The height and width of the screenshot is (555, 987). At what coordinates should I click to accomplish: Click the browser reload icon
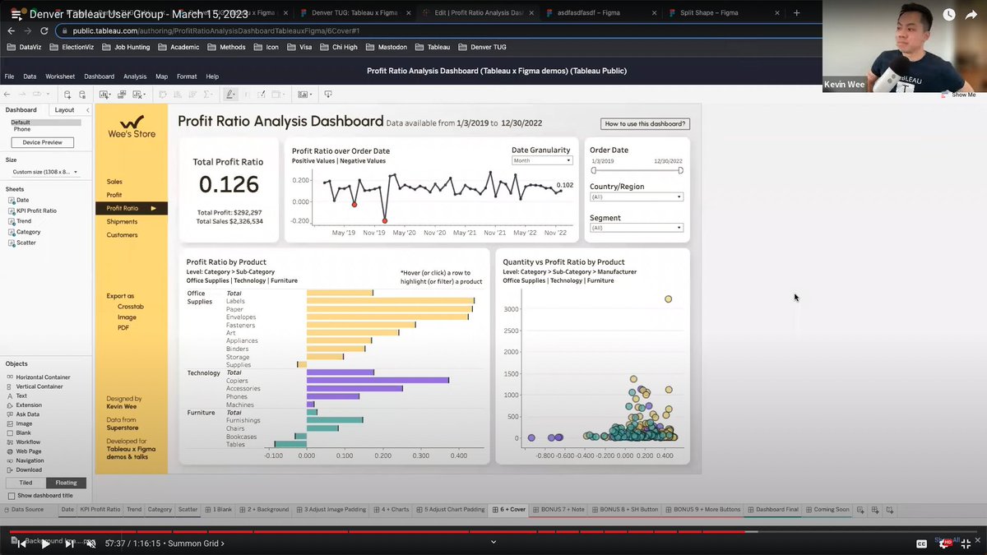coord(44,30)
